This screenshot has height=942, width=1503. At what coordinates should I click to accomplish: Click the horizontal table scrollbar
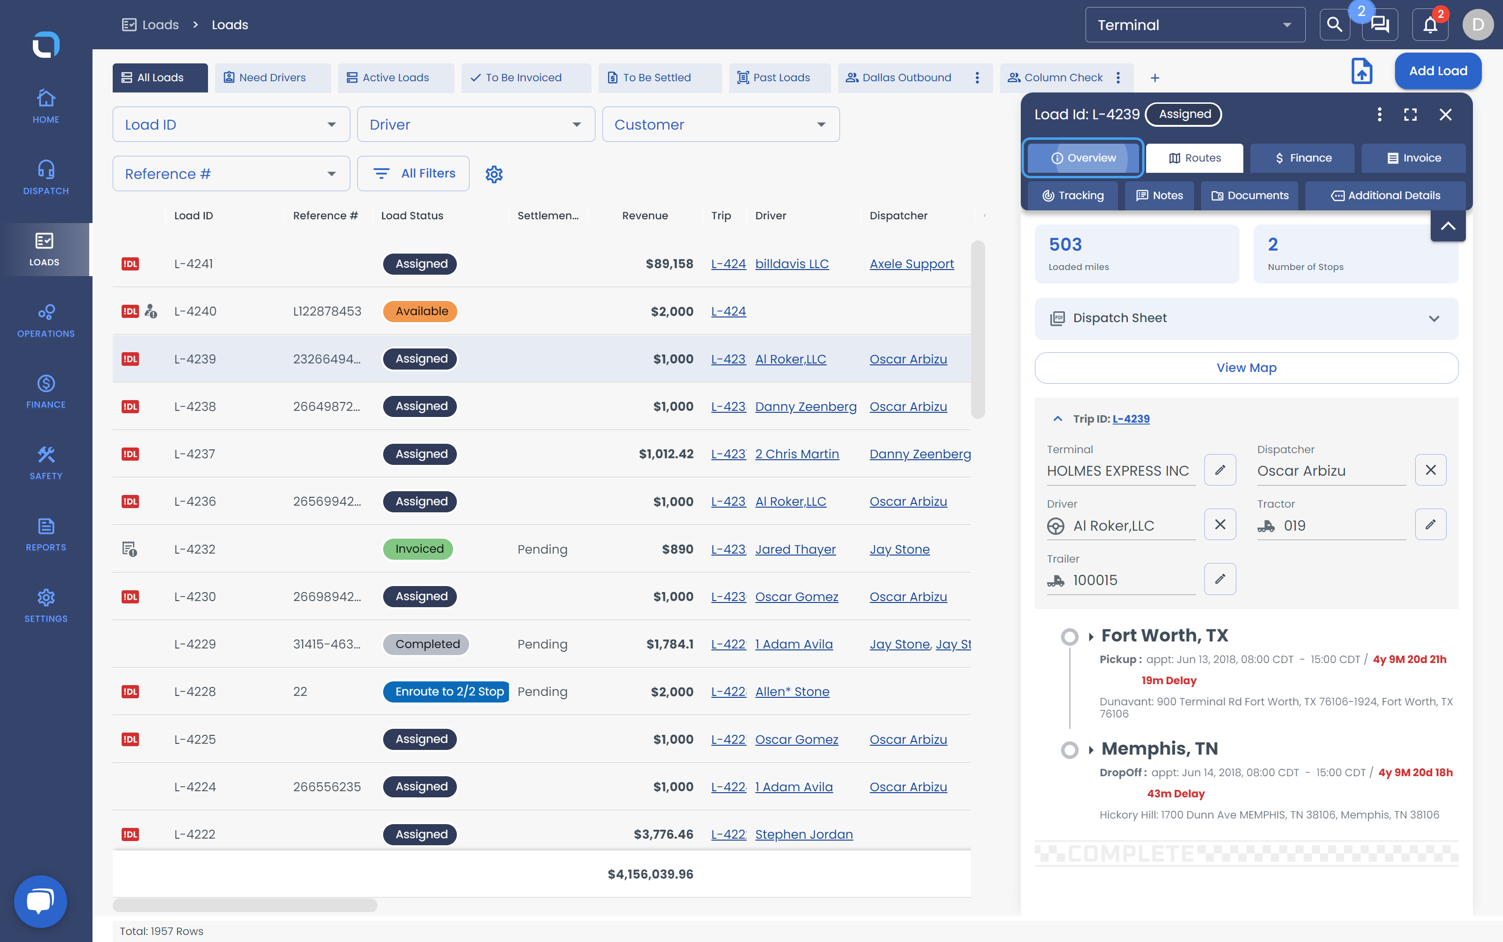245,904
